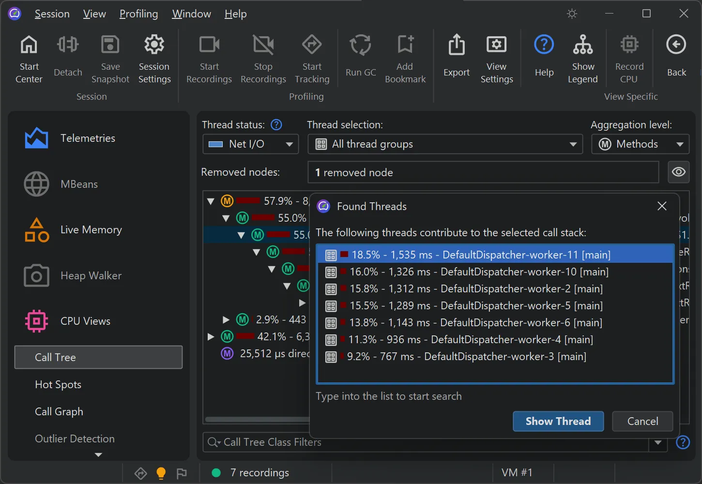This screenshot has height=484, width=702.
Task: Toggle removed nodes visibility with the eye icon
Action: 678,172
